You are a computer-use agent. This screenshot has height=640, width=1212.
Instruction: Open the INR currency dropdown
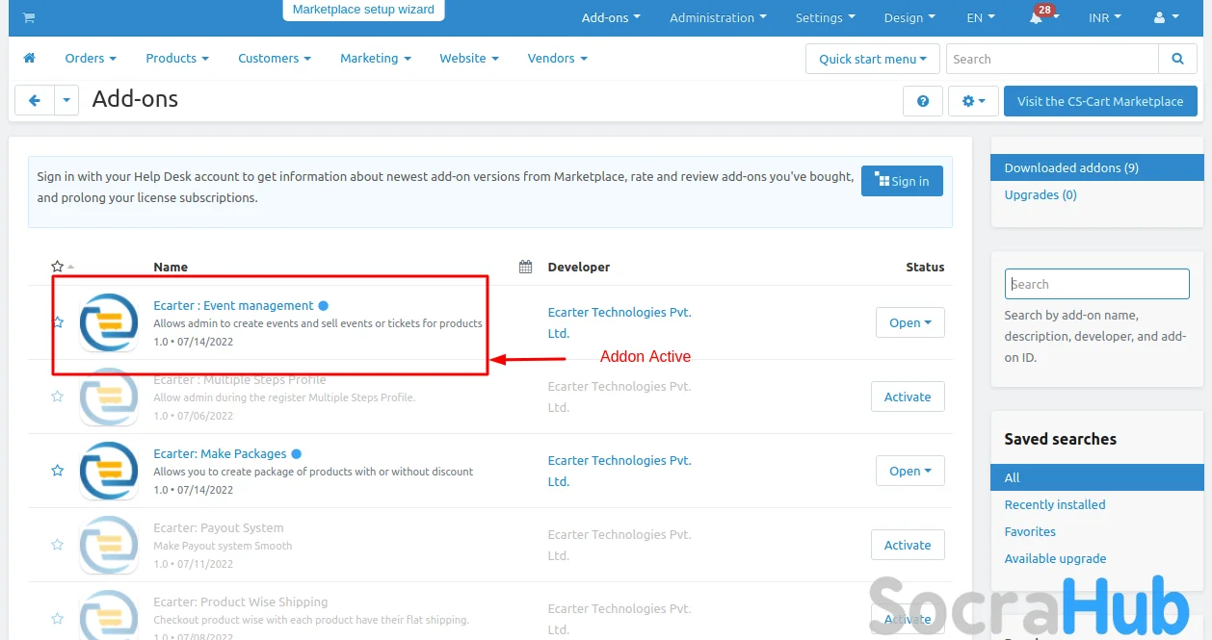(1104, 18)
